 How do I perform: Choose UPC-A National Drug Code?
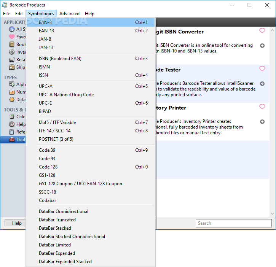(x=91, y=95)
